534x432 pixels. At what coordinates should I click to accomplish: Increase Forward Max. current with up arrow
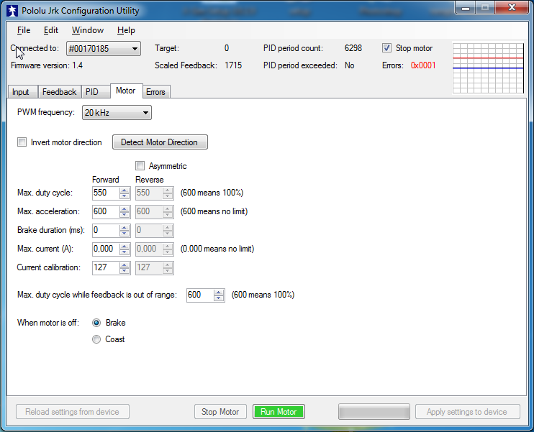point(125,247)
